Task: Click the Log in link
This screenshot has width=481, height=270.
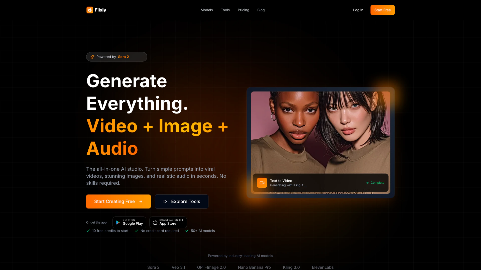Action: click(x=358, y=10)
